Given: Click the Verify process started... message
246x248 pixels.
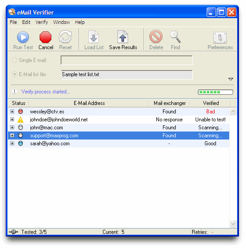Looking at the screenshot, I should [x=46, y=92].
